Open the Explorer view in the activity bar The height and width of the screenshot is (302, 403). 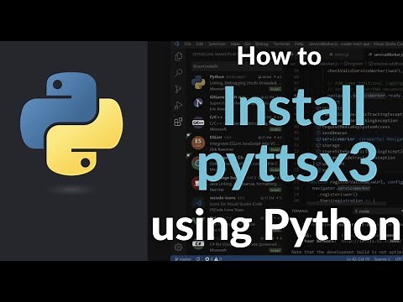178,56
